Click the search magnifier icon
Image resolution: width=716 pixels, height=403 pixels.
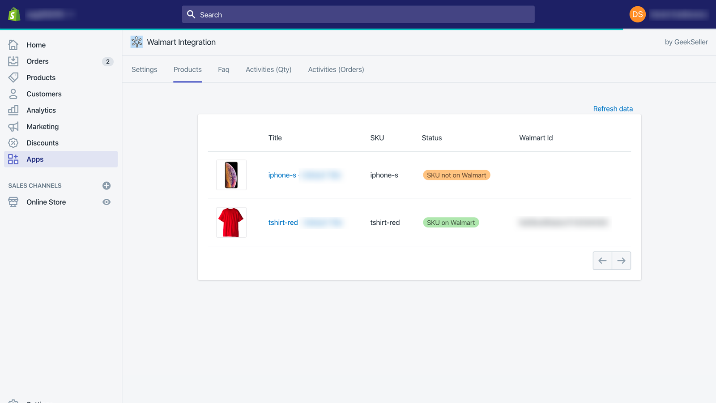[191, 14]
